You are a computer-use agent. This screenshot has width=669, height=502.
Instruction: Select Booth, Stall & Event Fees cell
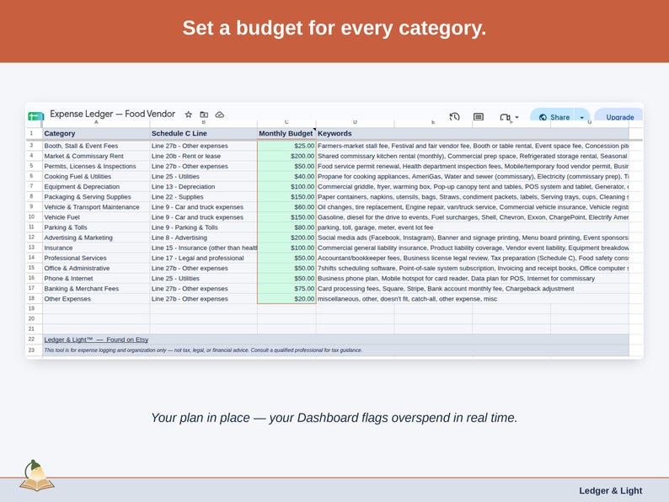(96, 146)
